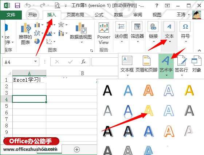The width and height of the screenshot is (204, 155).
Task: Redo the last action
Action: coord(43,5)
